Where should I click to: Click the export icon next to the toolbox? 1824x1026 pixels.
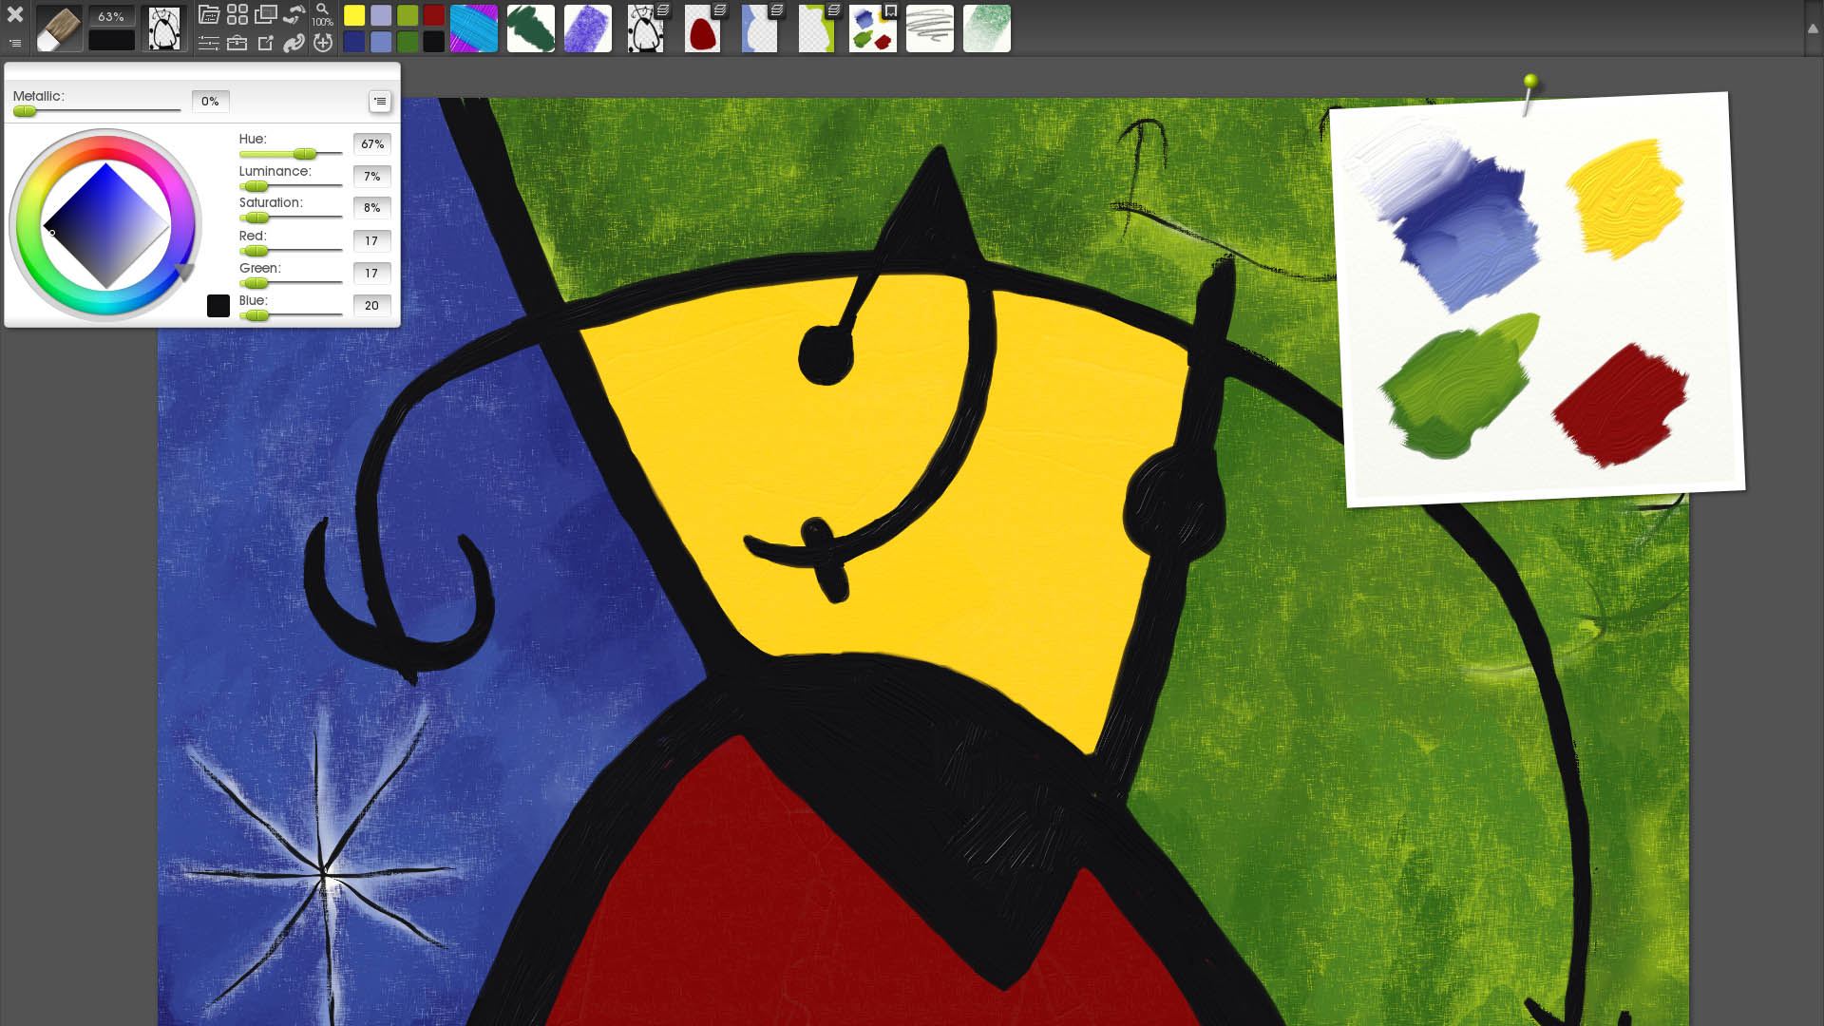coord(268,42)
